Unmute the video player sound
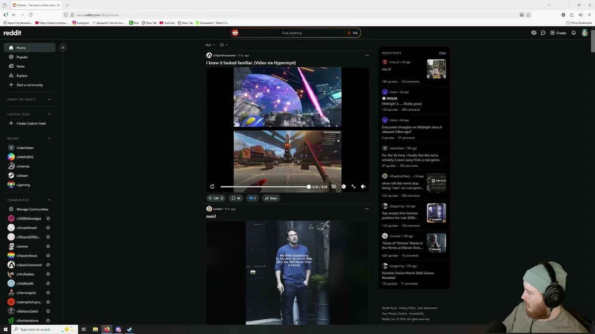The width and height of the screenshot is (595, 334). 363,186
